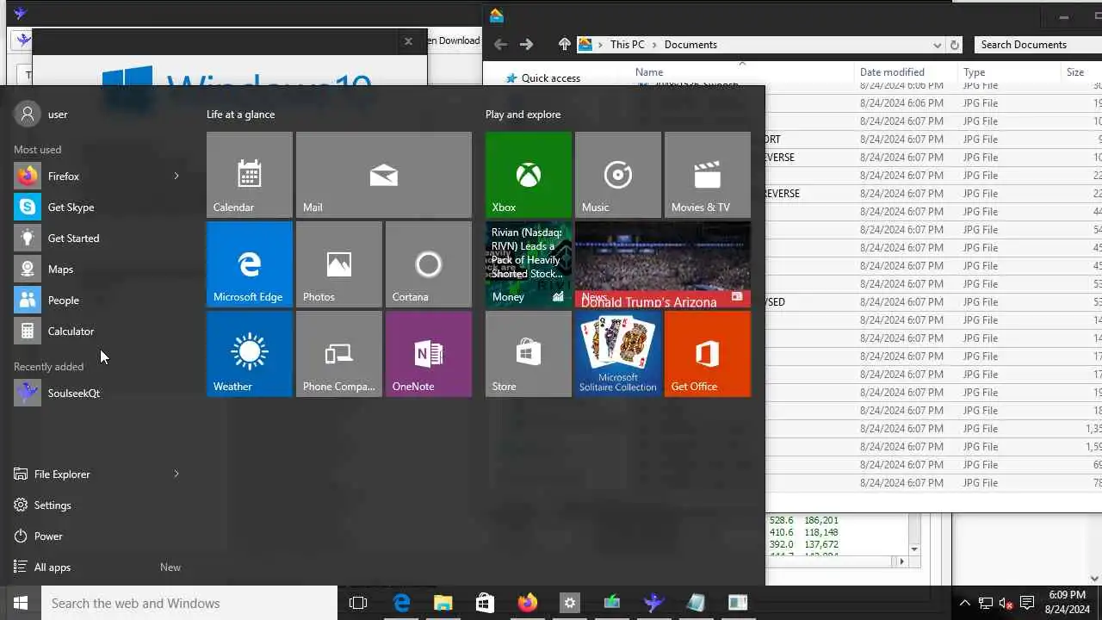
Task: Open the Mail tile
Action: pyautogui.click(x=384, y=175)
